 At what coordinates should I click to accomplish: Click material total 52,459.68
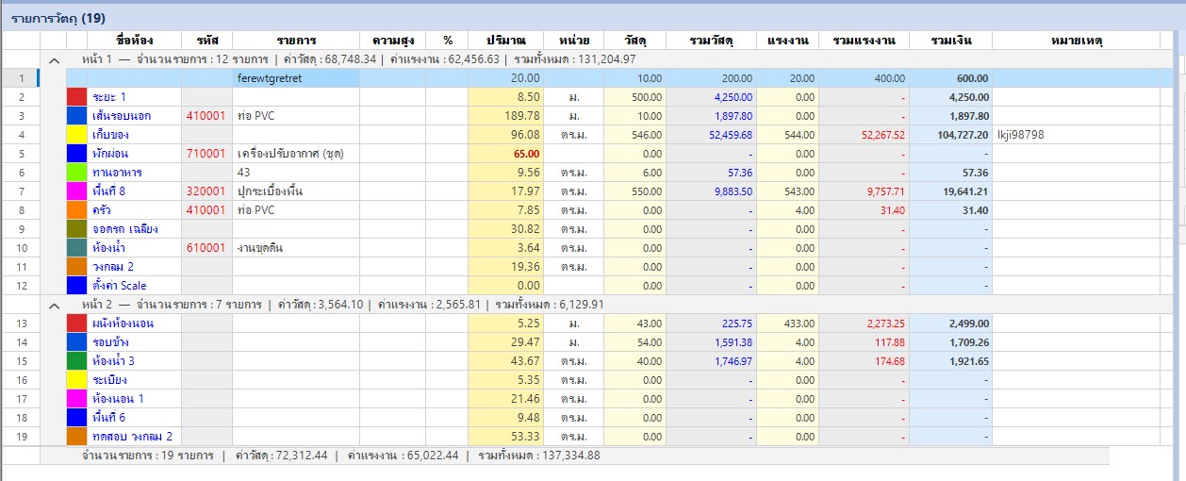(730, 135)
